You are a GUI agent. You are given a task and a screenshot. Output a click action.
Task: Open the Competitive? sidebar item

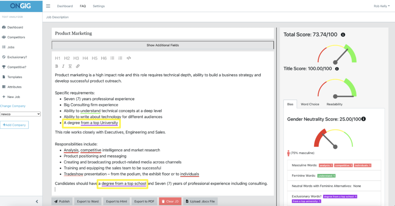(x=14, y=67)
